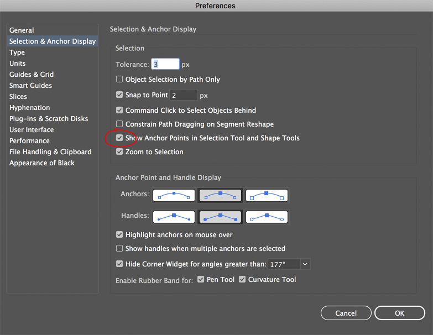
Task: Enable Object Selection by Path Only
Action: pyautogui.click(x=119, y=80)
